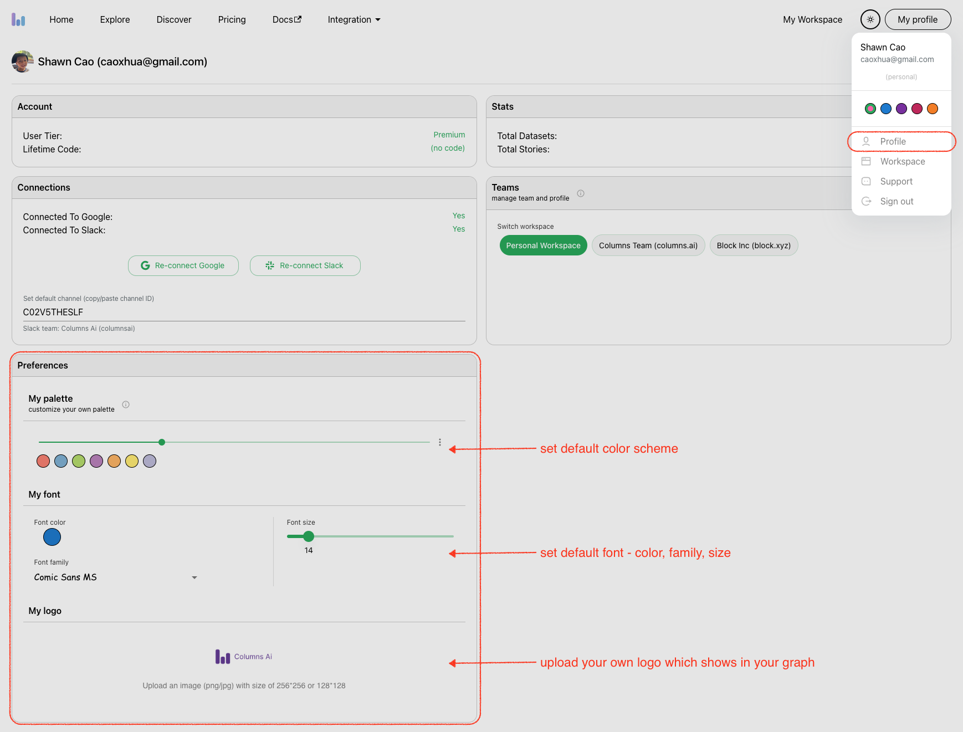Image resolution: width=963 pixels, height=732 pixels.
Task: Select the yellow palette swatch
Action: pyautogui.click(x=132, y=461)
